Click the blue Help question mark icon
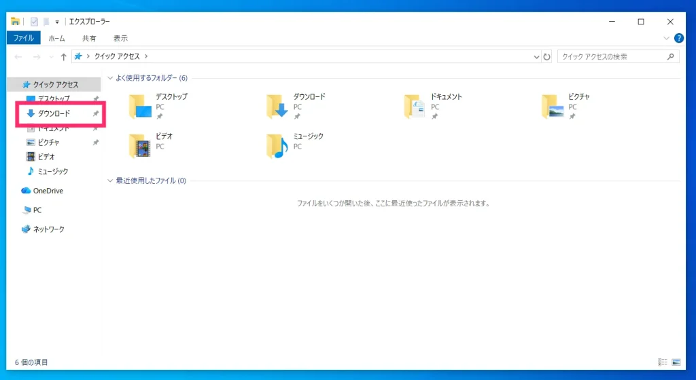This screenshot has width=696, height=380. coord(678,38)
